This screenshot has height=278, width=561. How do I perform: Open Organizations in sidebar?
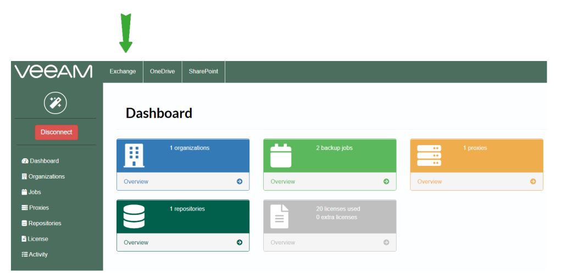[43, 176]
